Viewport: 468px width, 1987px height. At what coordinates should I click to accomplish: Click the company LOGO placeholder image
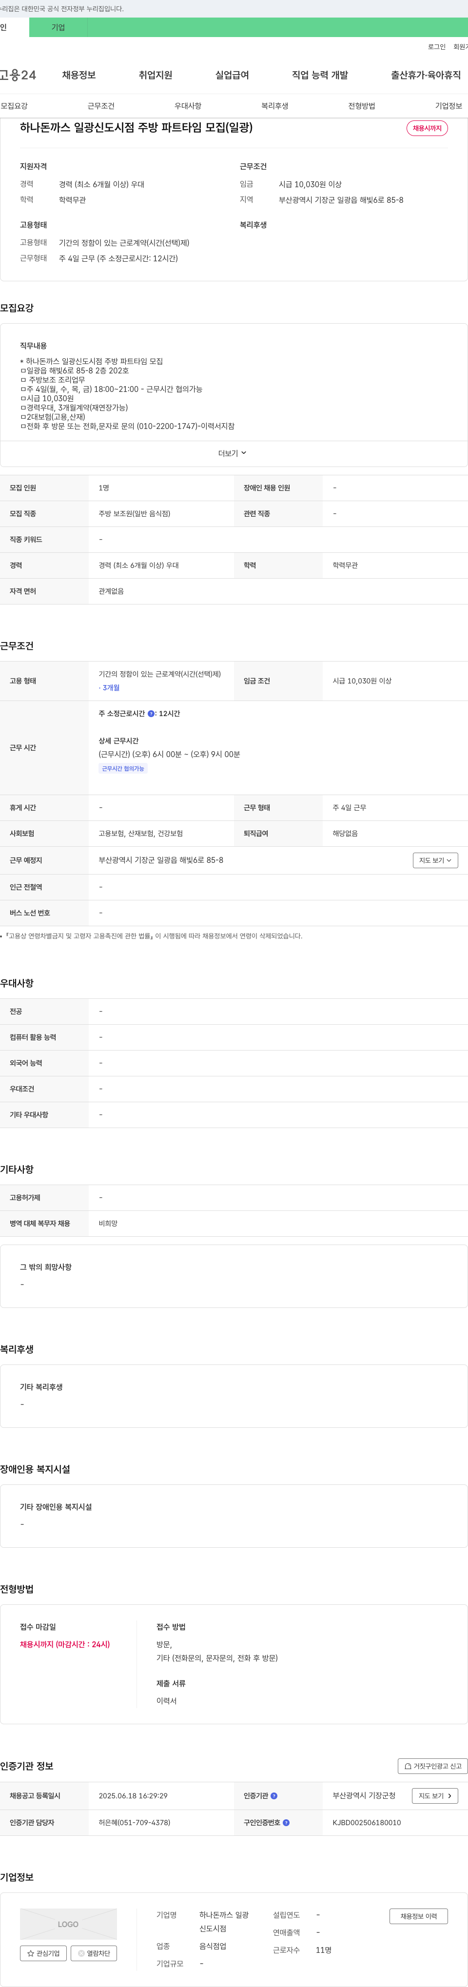click(68, 1924)
